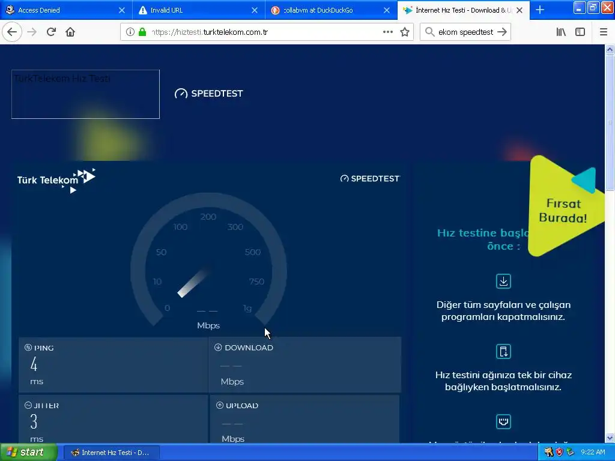
Task: Click the red shield tray icon
Action: [x=559, y=452]
